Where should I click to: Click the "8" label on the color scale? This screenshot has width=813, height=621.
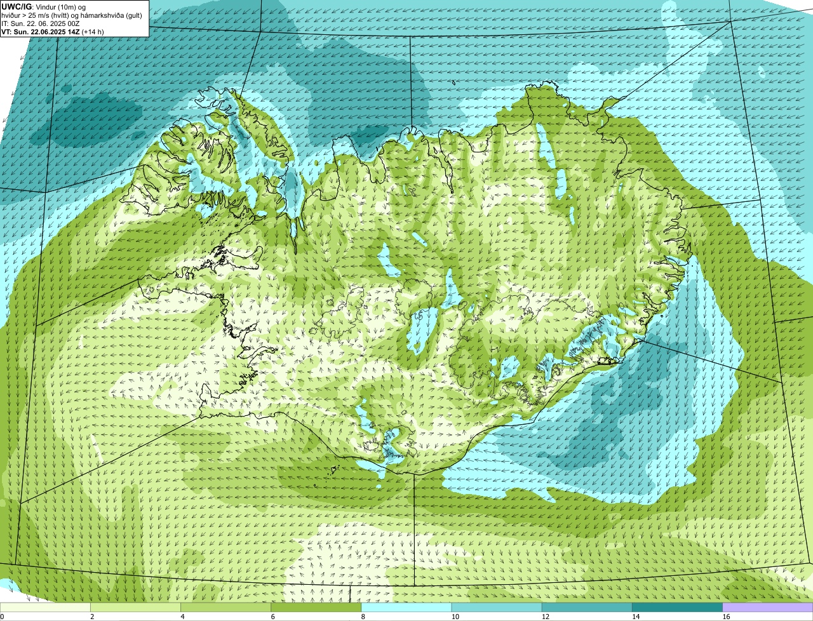point(363,617)
